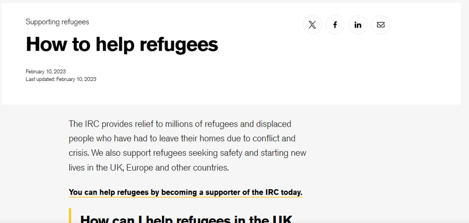Share the article on X (Twitter)
Screen dimensions: 469x223
[x=312, y=25]
